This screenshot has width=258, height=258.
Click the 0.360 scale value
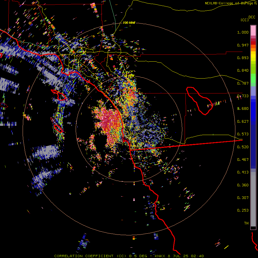pos(243,185)
